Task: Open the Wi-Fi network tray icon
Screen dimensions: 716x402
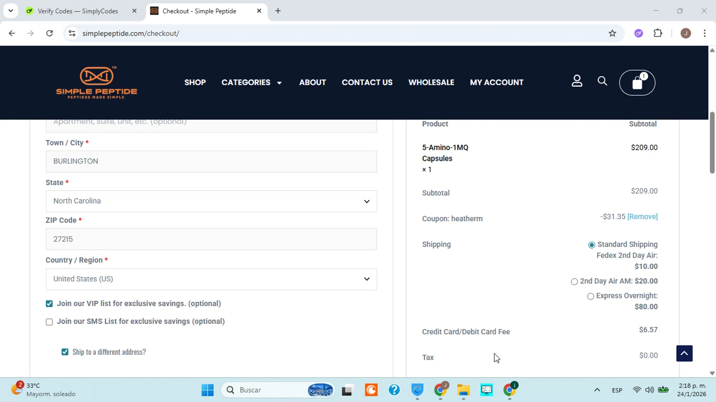Action: point(637,390)
